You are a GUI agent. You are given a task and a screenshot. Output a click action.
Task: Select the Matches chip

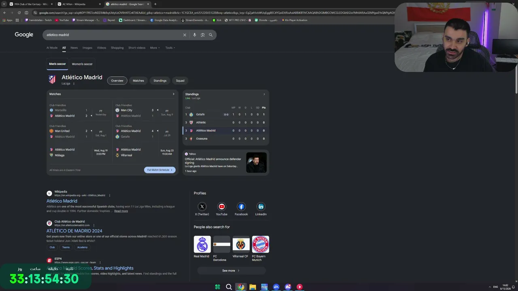(x=138, y=80)
